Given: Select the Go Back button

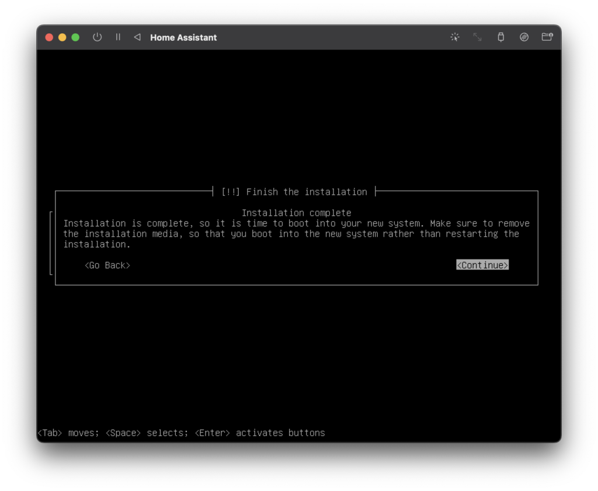Looking at the screenshot, I should coord(107,265).
